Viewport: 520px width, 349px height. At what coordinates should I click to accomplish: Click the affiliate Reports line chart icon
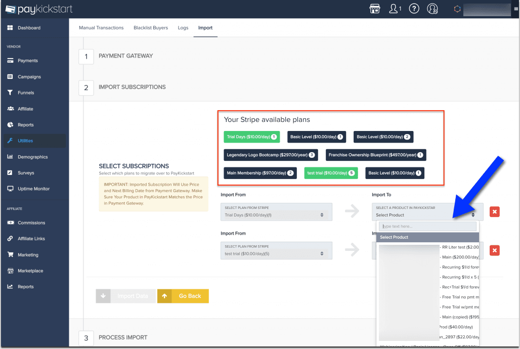pyautogui.click(x=10, y=286)
